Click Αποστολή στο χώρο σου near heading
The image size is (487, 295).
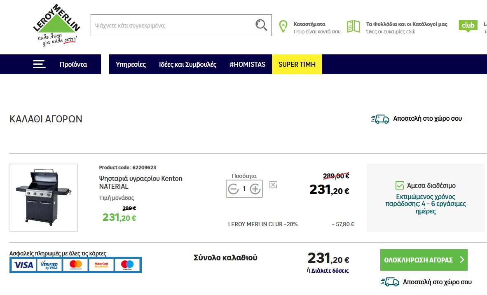tap(427, 119)
